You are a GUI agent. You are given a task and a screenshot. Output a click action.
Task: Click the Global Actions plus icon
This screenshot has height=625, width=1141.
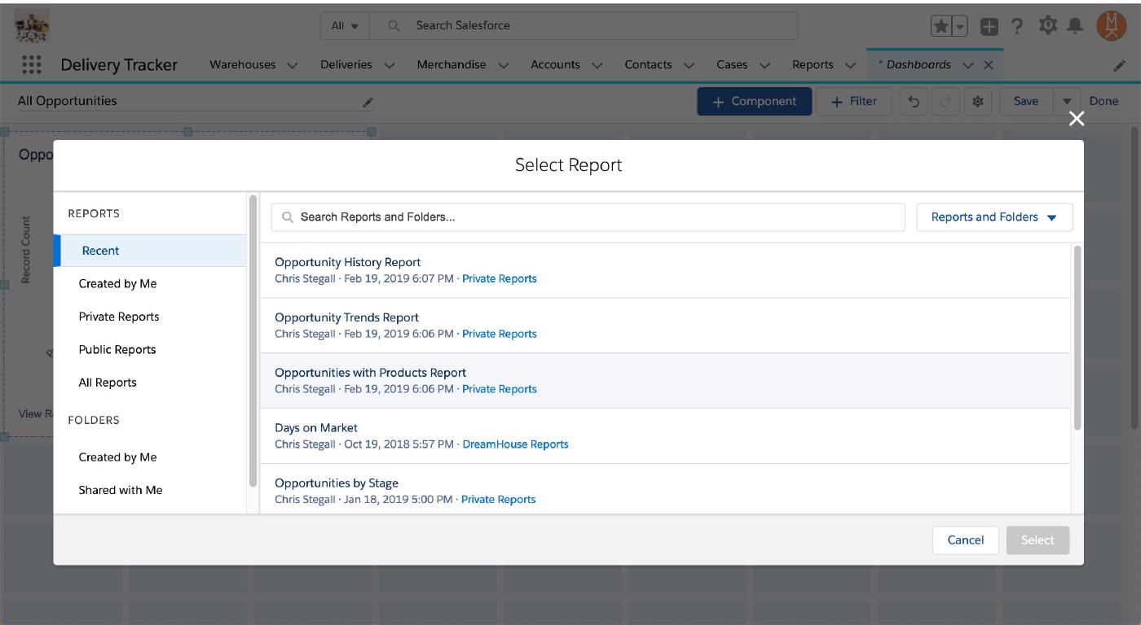click(989, 26)
